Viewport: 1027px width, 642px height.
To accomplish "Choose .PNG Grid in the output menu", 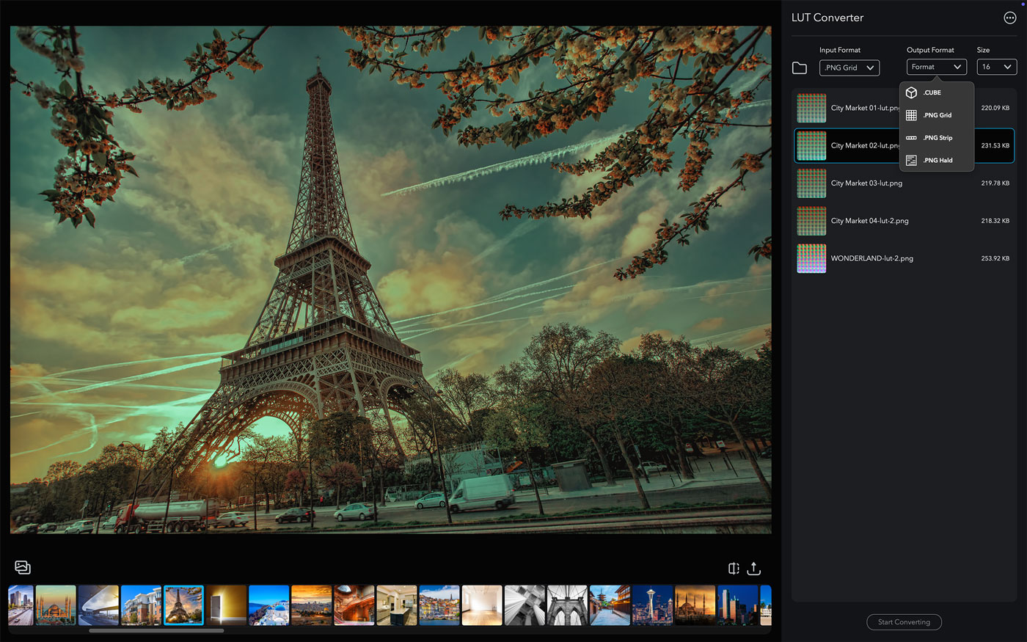I will pyautogui.click(x=936, y=115).
